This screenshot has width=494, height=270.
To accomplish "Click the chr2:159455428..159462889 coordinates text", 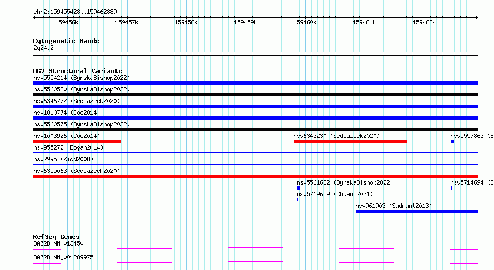I will pos(75,12).
